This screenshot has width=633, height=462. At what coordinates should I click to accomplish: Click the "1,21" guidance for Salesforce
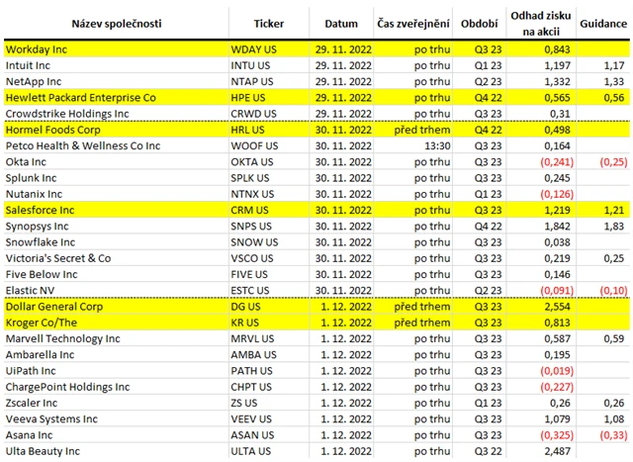pyautogui.click(x=614, y=210)
